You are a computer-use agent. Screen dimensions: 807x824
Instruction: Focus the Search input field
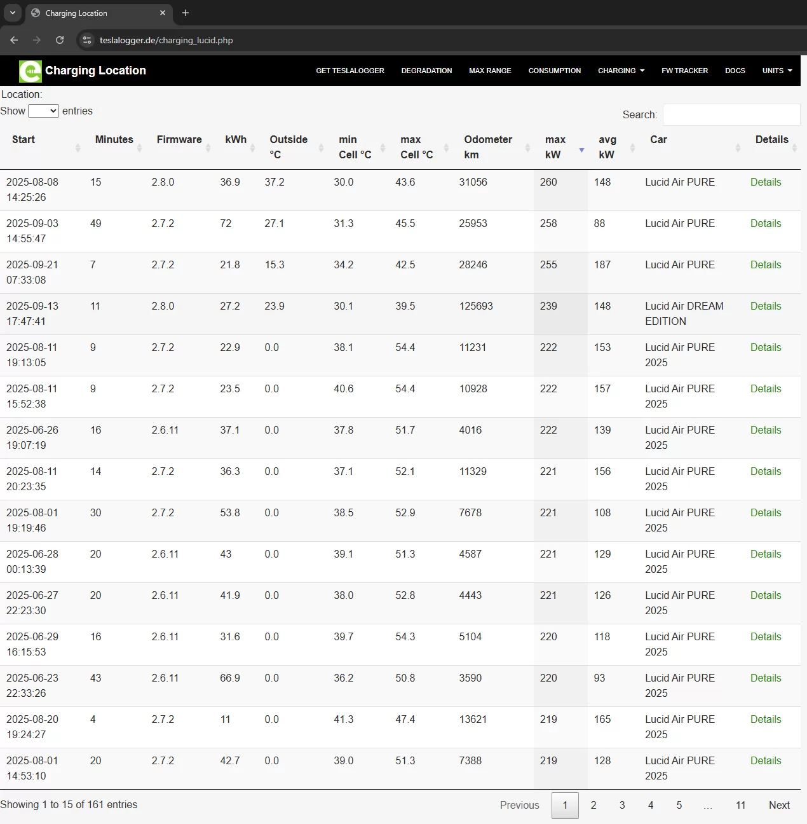[731, 114]
